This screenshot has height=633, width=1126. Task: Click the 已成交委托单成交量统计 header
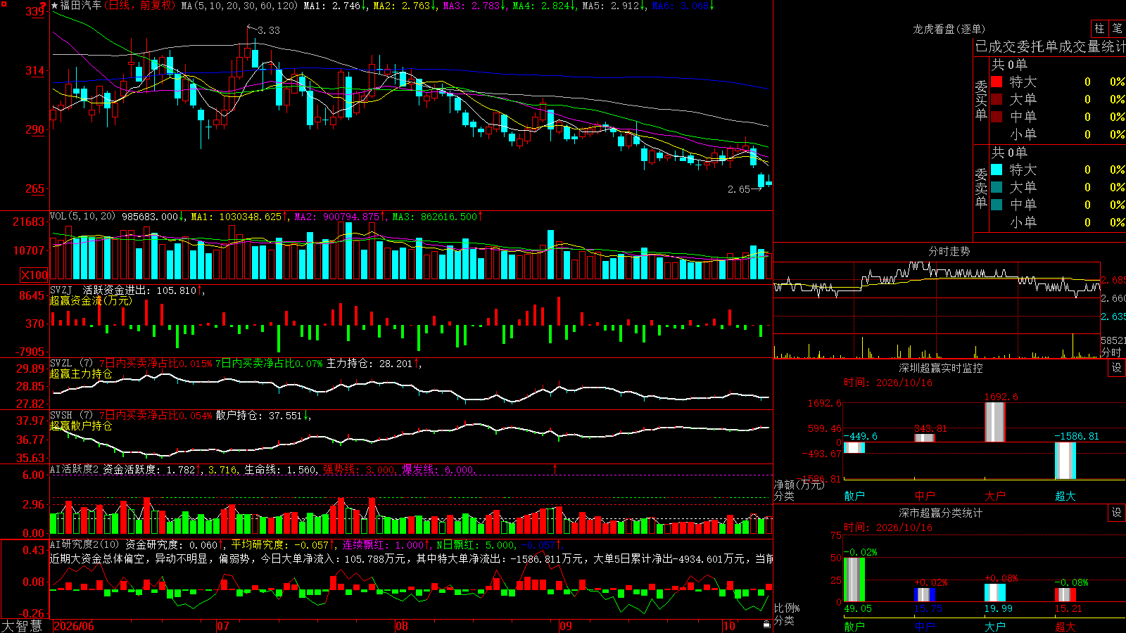tap(1050, 46)
